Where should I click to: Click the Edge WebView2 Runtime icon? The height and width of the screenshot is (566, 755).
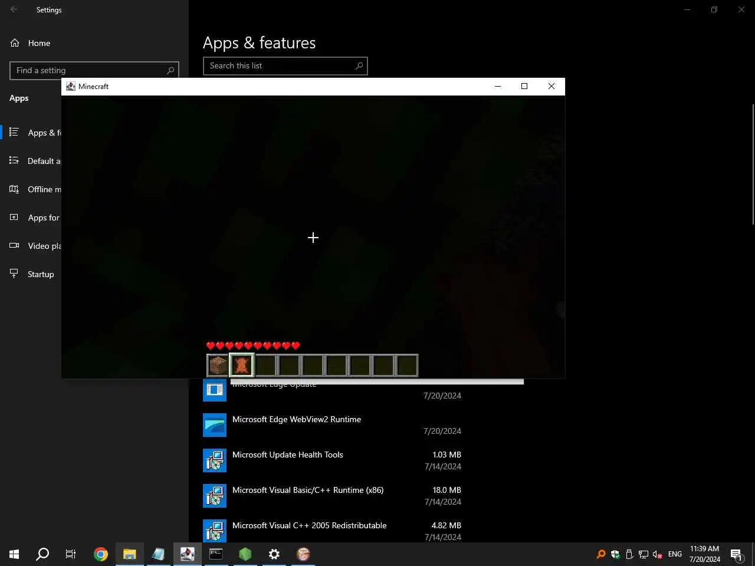[x=215, y=425]
